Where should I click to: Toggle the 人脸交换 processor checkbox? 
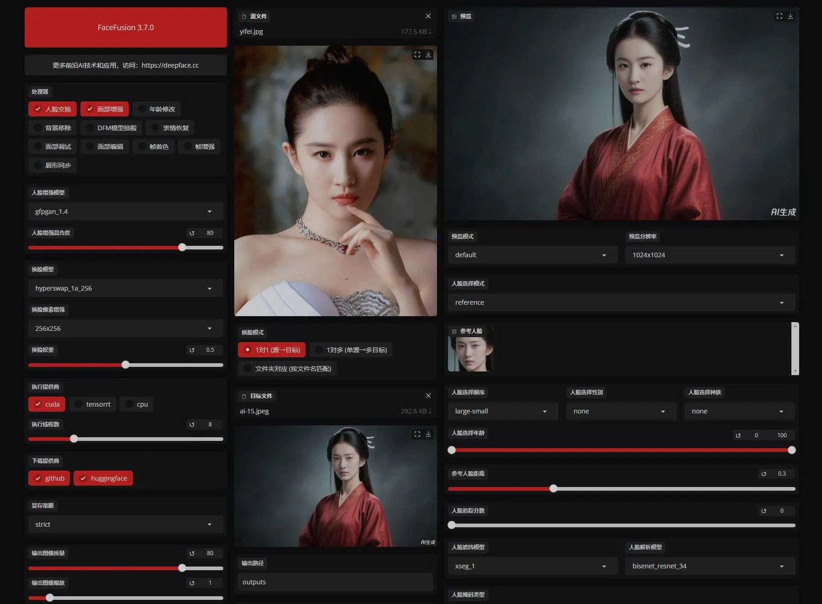coord(53,109)
